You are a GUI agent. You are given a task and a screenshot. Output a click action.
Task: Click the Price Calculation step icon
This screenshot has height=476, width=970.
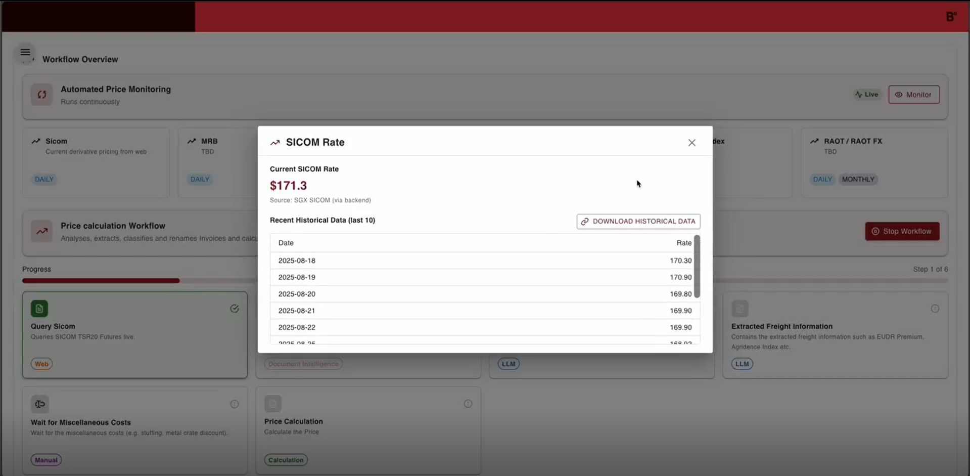pyautogui.click(x=273, y=404)
